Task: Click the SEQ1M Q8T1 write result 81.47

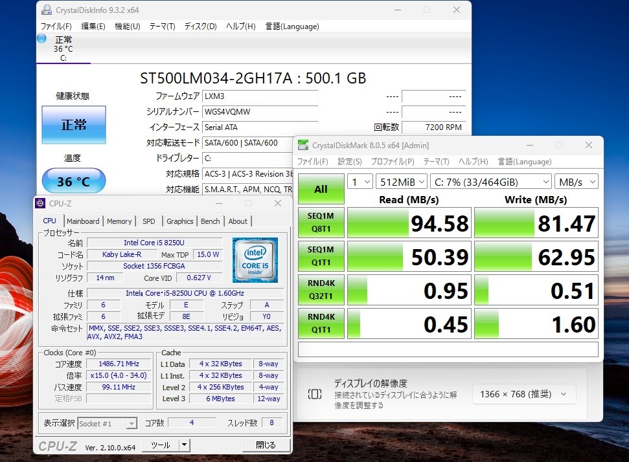Action: pos(536,223)
